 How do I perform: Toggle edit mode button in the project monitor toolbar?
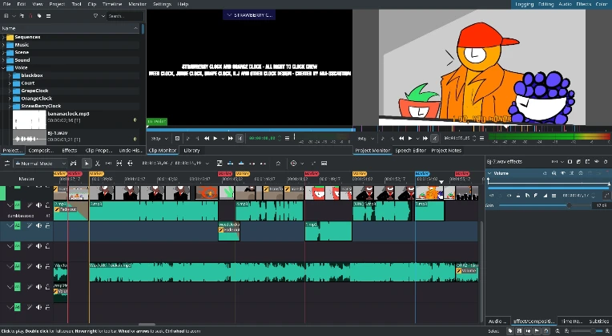(434, 138)
